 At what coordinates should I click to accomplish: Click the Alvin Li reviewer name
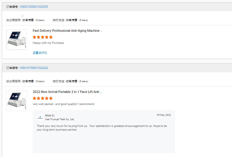(50, 116)
